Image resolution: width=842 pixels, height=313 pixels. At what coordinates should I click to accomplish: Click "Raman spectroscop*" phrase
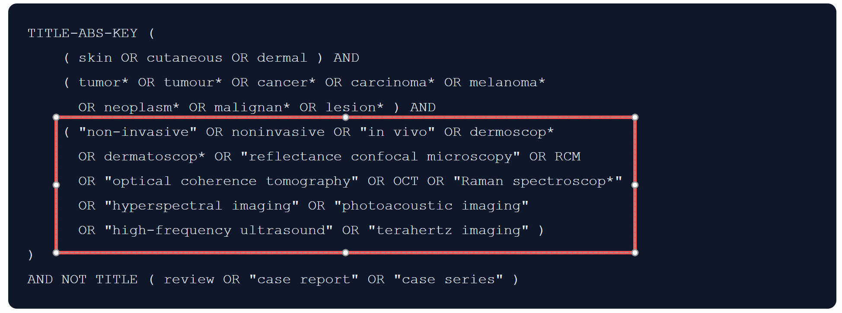(538, 181)
